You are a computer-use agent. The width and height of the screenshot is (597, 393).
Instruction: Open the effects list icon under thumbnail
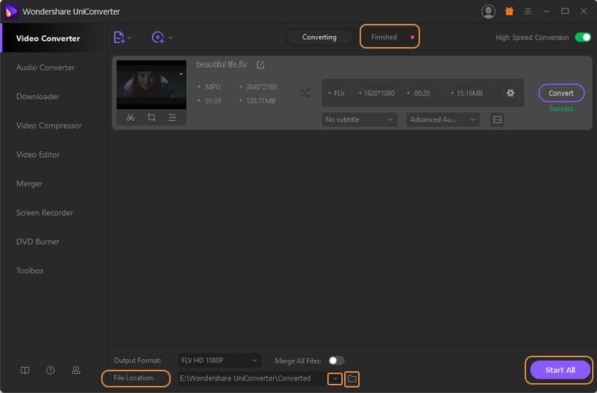172,117
